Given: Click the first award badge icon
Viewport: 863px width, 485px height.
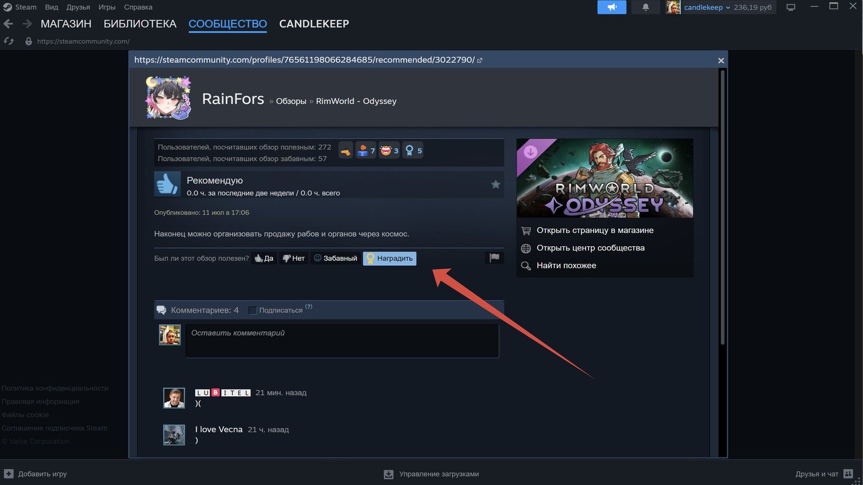Looking at the screenshot, I should pyautogui.click(x=346, y=151).
